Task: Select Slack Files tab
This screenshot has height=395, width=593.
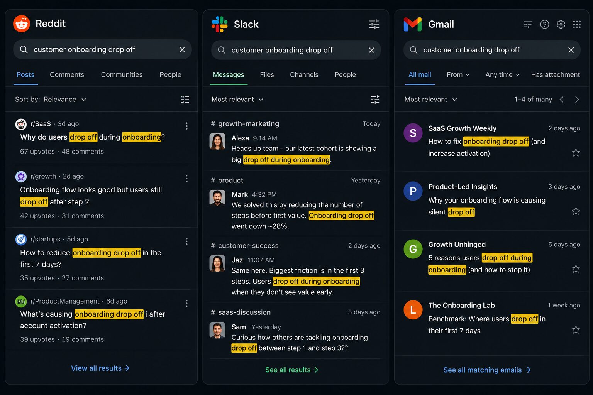Action: click(267, 75)
